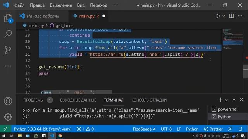Open the Search view in activity bar
Image resolution: width=248 pixels, height=139 pixels.
8,34
